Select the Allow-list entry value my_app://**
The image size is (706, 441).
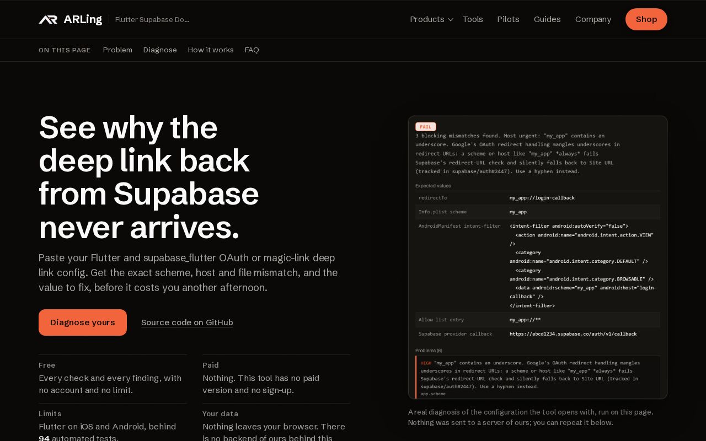pyautogui.click(x=525, y=320)
